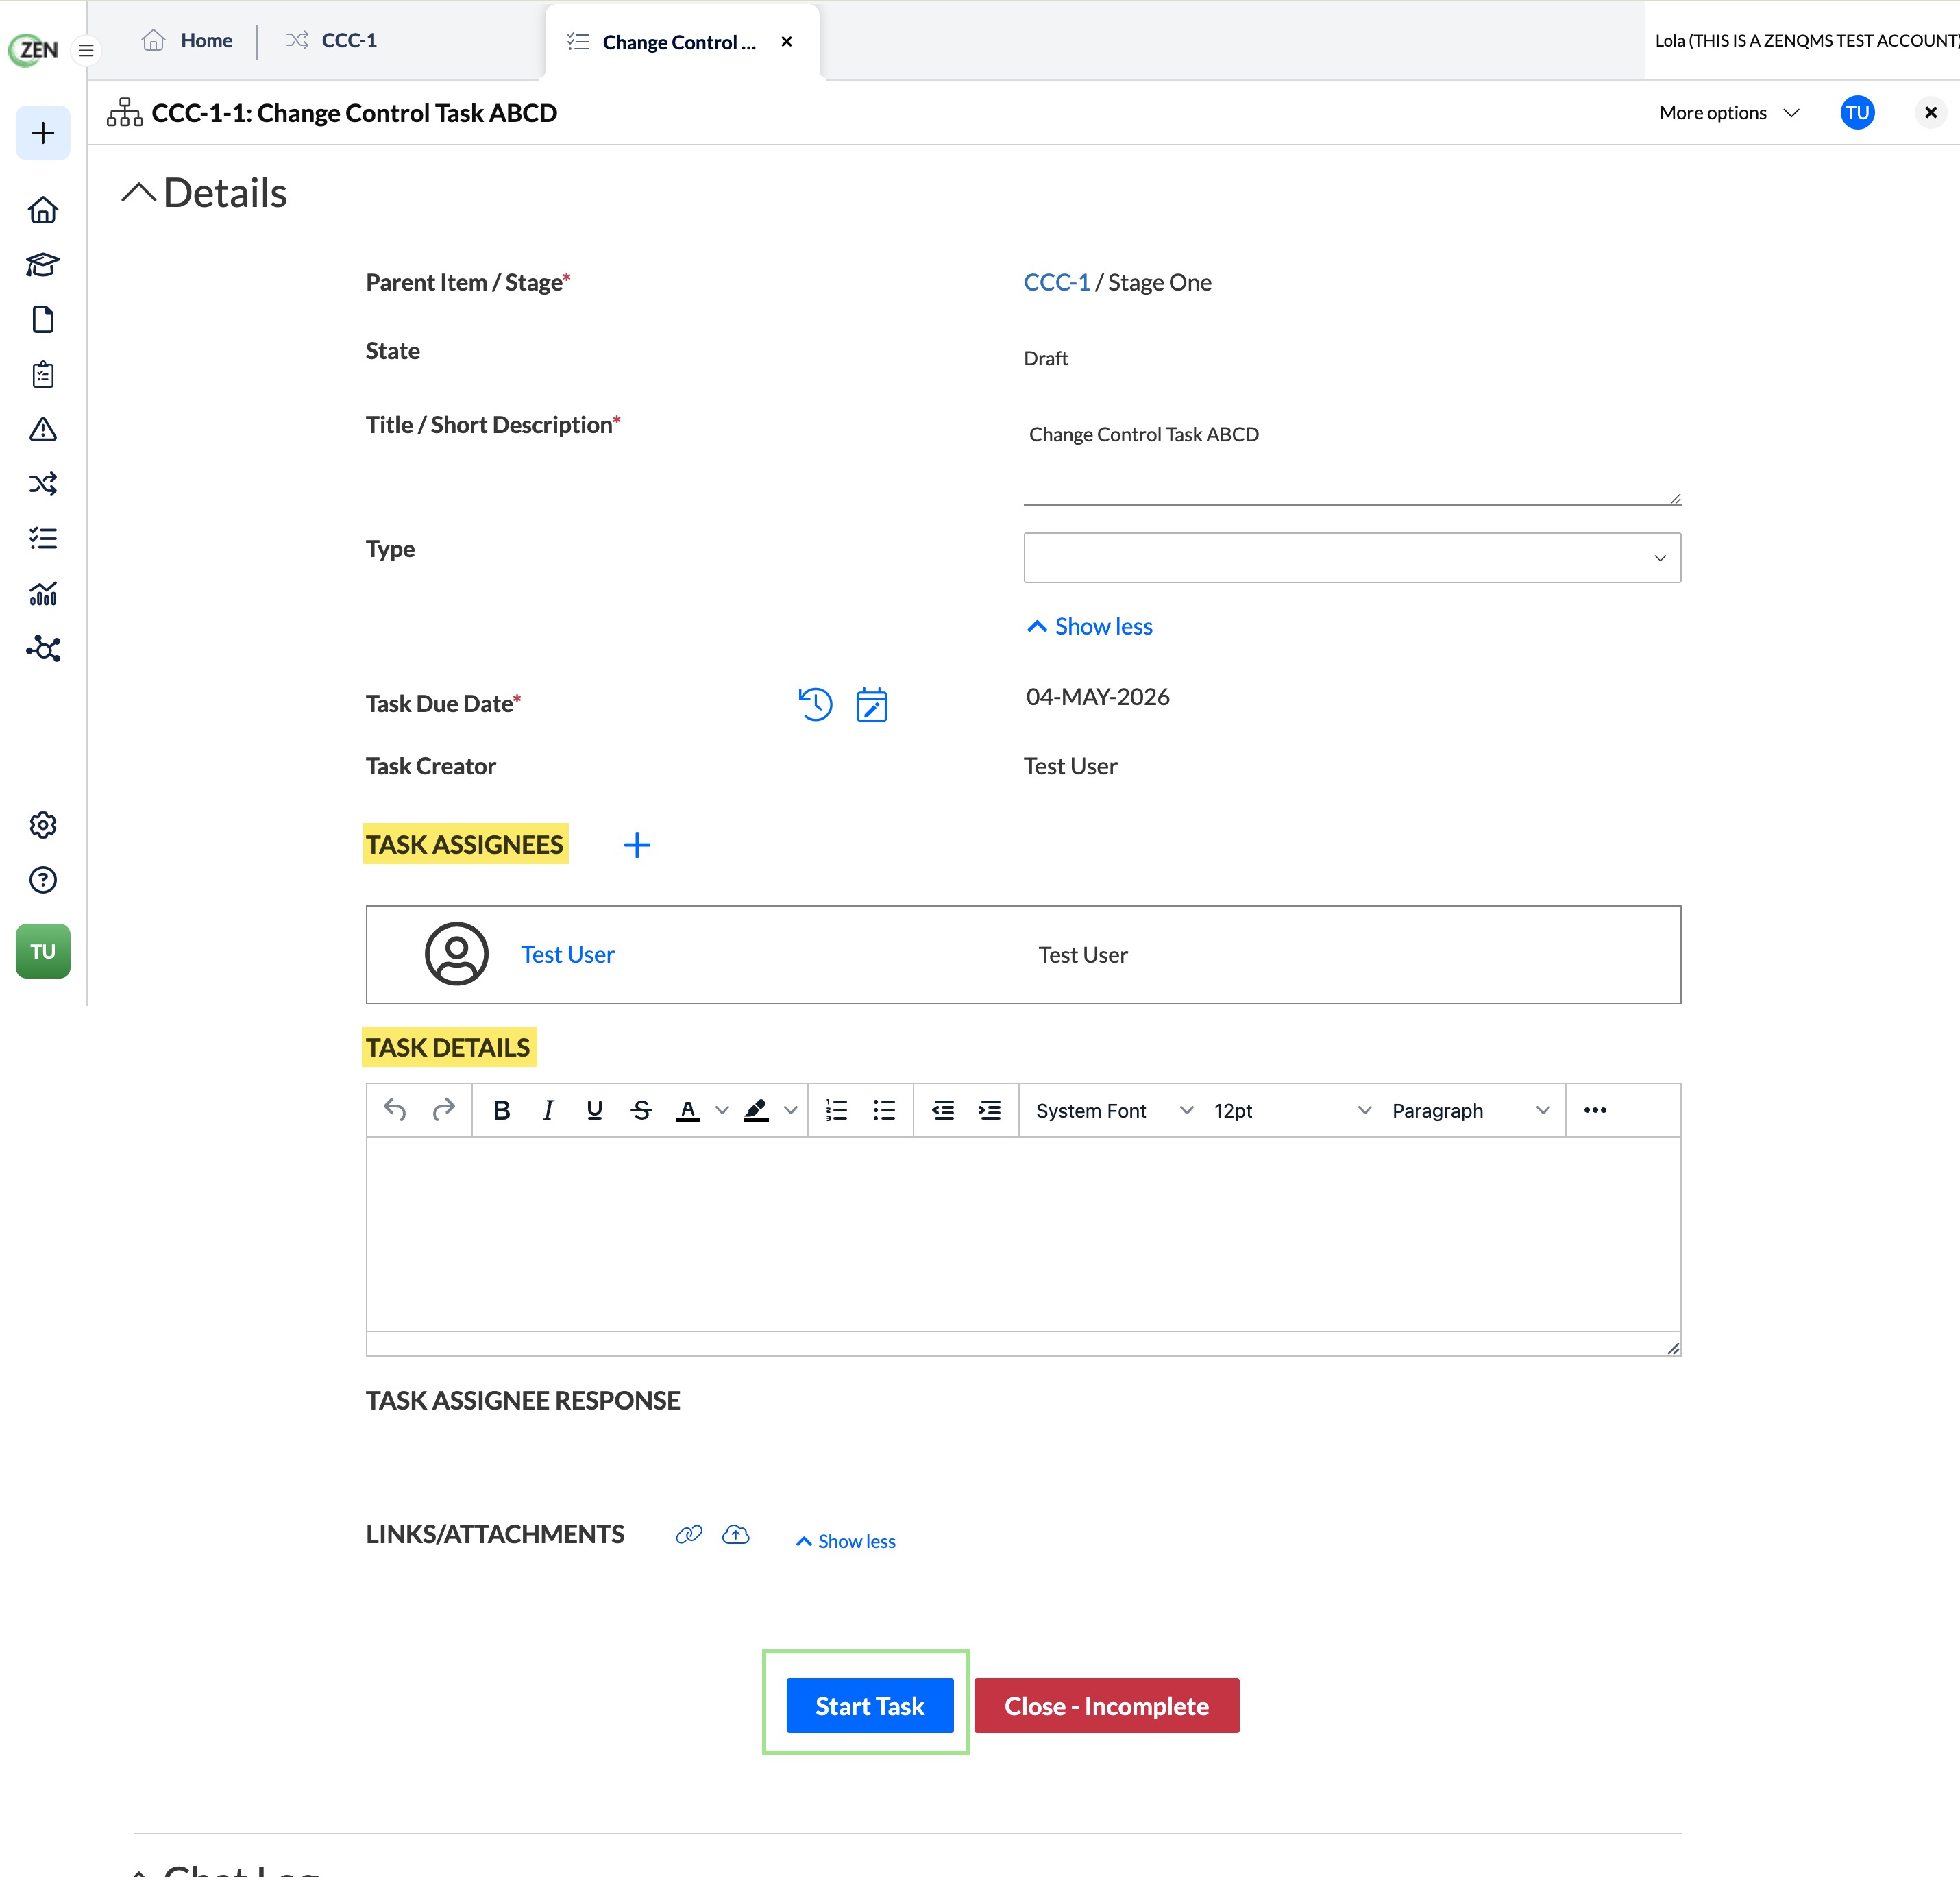Increase indent in the editor
Screen dimensions: 1960x1881
click(989, 1110)
